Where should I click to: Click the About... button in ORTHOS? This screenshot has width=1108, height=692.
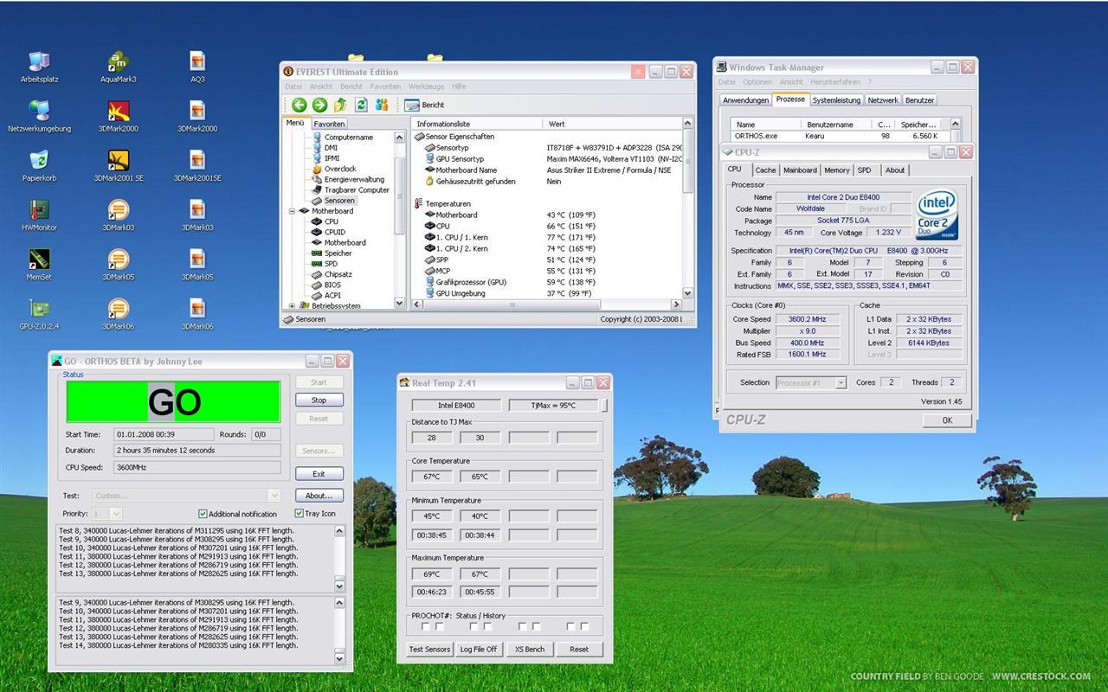(319, 496)
